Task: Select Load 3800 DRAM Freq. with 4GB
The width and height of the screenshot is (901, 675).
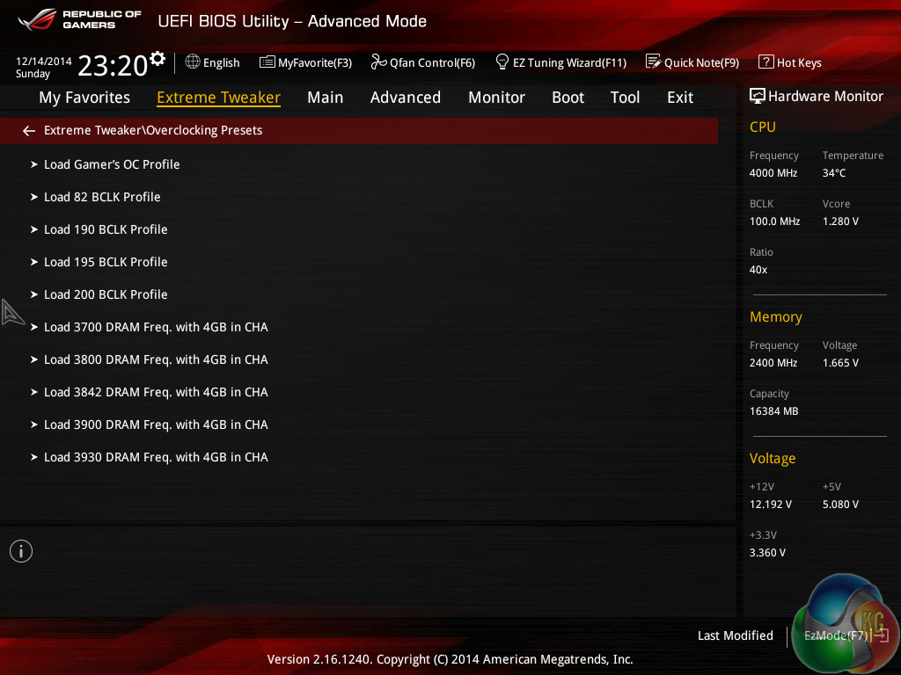Action: click(156, 359)
